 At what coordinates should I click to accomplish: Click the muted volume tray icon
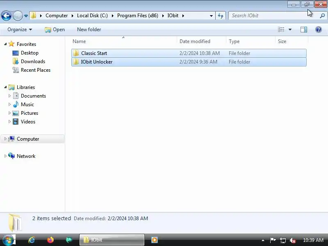point(293,240)
